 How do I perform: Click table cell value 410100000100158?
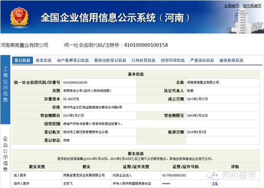(x=75, y=83)
